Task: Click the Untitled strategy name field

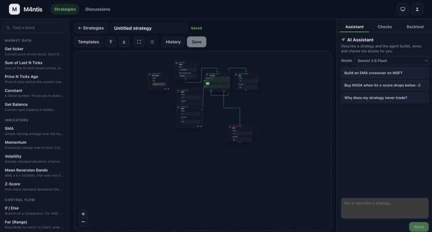Action: [x=149, y=28]
